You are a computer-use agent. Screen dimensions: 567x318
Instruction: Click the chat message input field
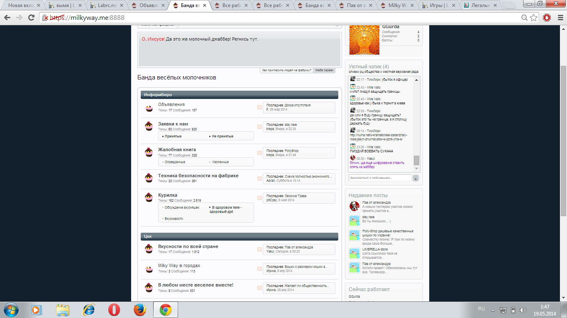click(380, 178)
